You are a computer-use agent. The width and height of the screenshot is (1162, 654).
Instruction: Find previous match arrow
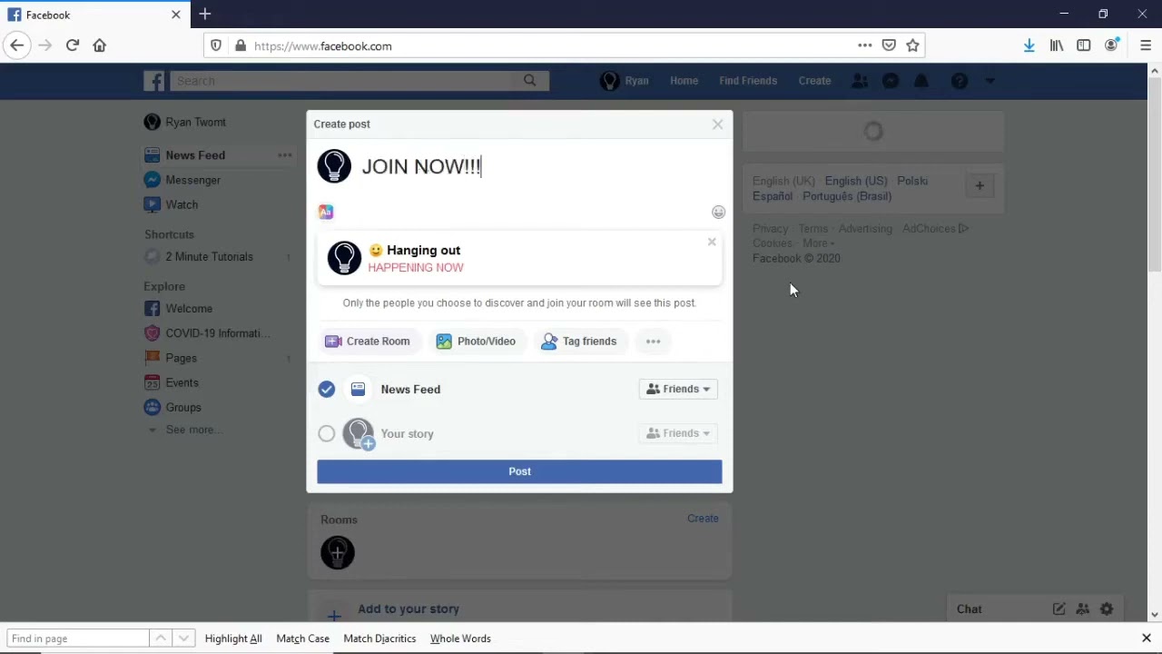pyautogui.click(x=161, y=639)
